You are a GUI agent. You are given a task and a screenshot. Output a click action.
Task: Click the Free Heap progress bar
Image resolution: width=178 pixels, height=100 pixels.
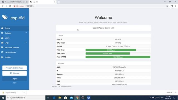tap(111, 50)
